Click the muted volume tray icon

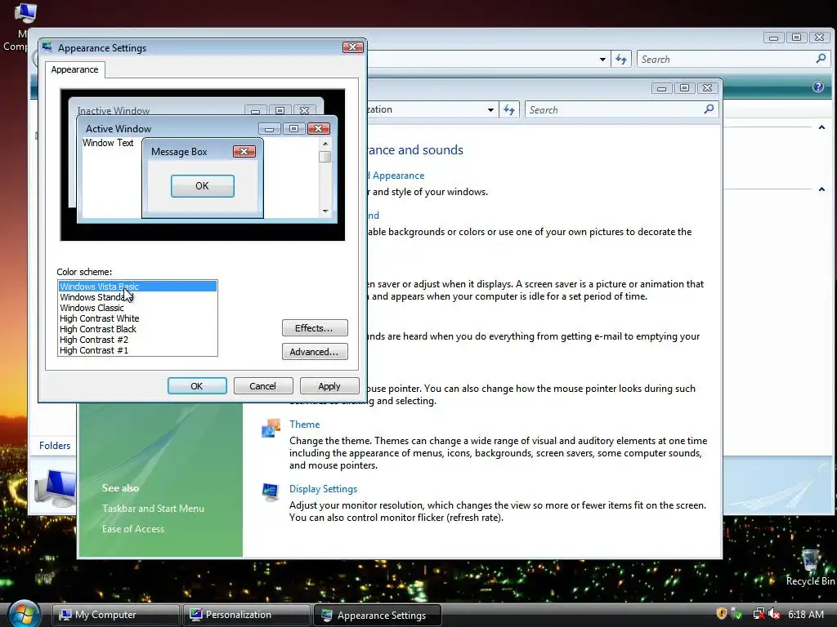[x=774, y=614]
